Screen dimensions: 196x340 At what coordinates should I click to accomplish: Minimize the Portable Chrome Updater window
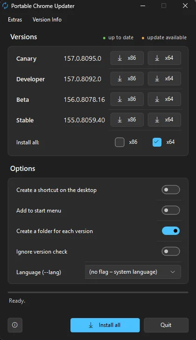click(x=143, y=6)
